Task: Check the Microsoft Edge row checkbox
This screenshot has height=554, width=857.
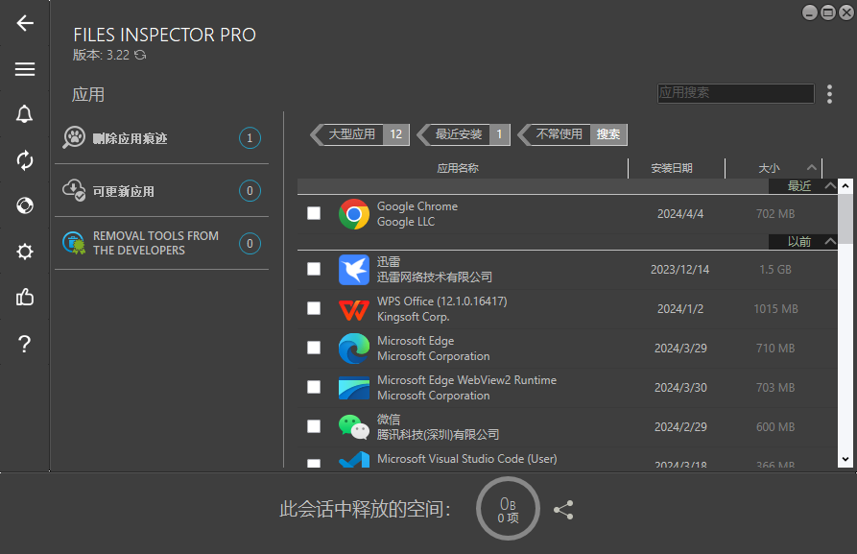Action: coord(314,348)
